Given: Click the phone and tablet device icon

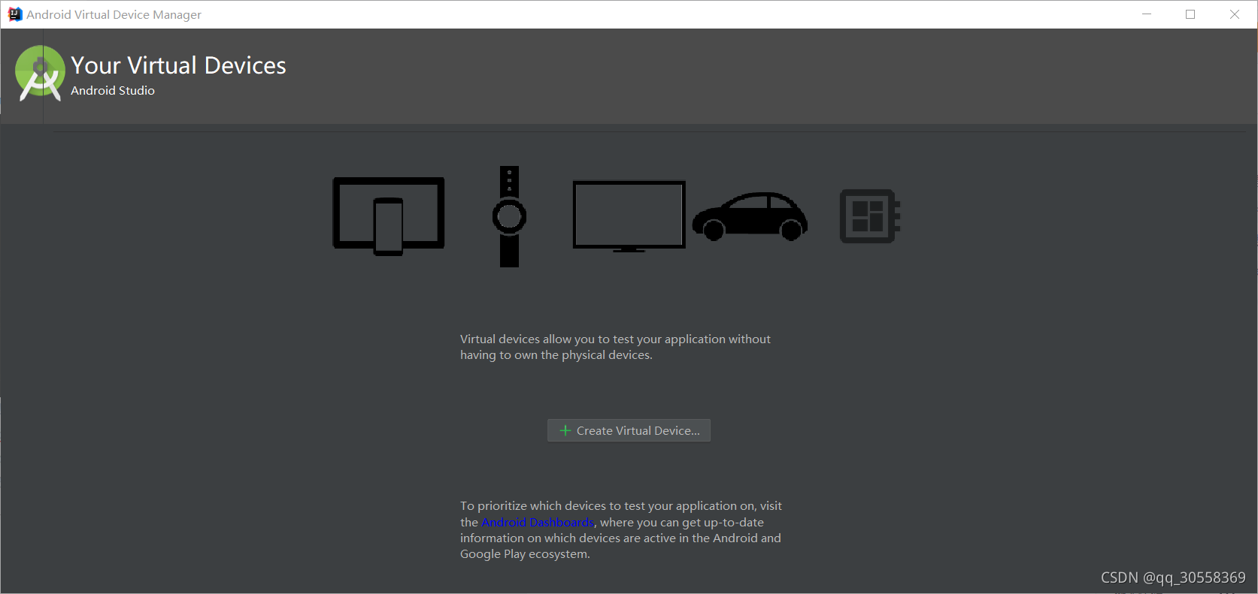Looking at the screenshot, I should pyautogui.click(x=389, y=216).
